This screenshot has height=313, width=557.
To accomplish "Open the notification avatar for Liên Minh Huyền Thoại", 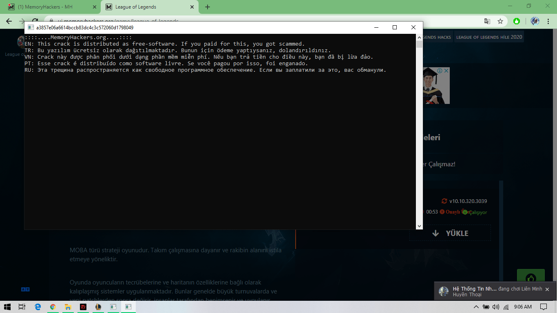I will tap(444, 291).
